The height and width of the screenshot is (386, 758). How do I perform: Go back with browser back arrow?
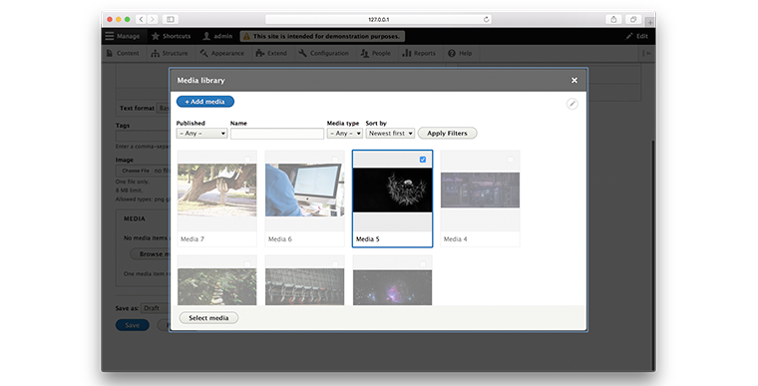[142, 19]
